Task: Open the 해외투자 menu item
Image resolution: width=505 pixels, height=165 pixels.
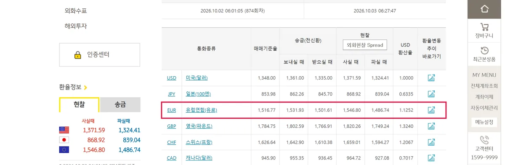Action: pos(76,26)
